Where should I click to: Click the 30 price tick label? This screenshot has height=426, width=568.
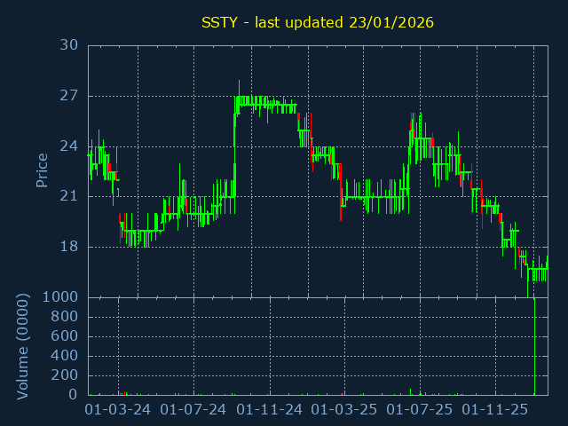68,45
